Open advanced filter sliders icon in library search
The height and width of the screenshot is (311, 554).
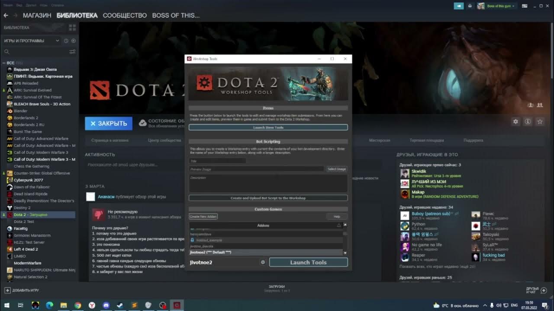pos(72,52)
